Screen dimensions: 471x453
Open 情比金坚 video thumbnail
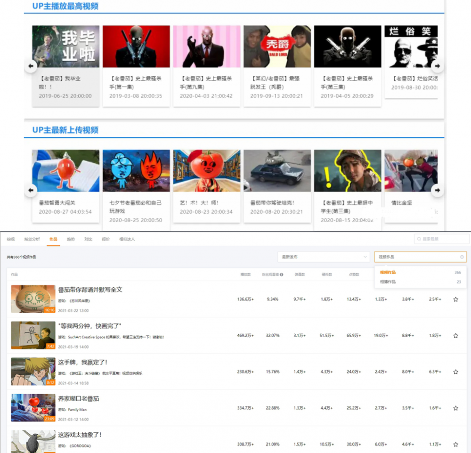tap(411, 170)
